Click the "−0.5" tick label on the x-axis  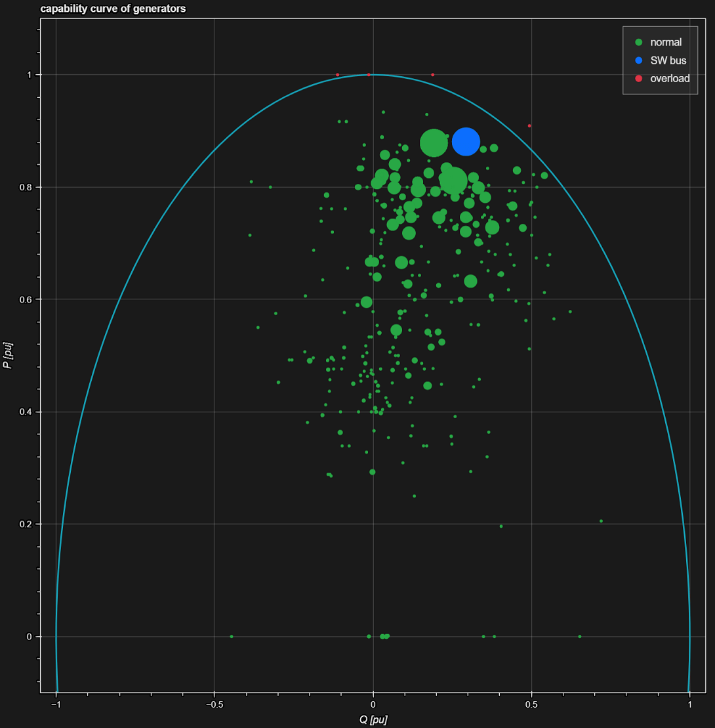pyautogui.click(x=214, y=703)
